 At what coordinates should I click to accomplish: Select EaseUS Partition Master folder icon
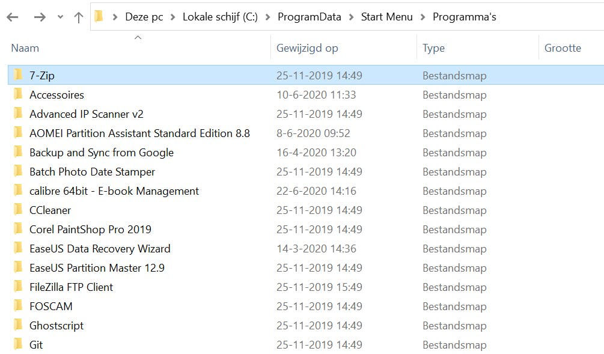click(17, 267)
